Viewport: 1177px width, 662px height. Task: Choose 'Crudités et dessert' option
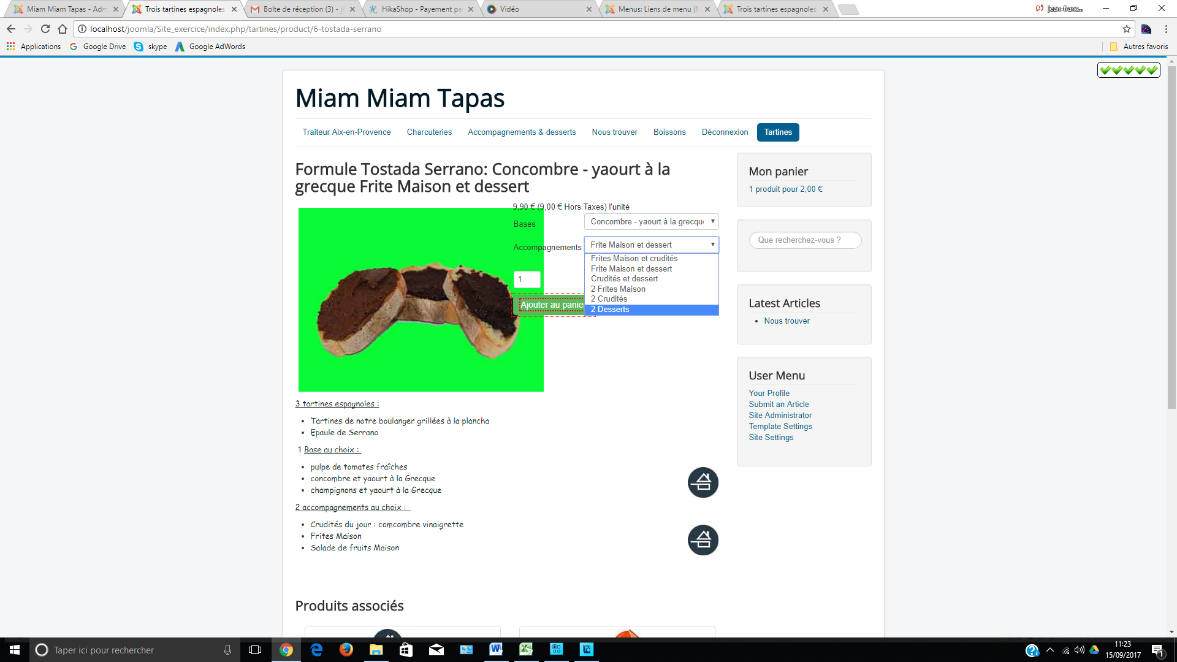[624, 279]
